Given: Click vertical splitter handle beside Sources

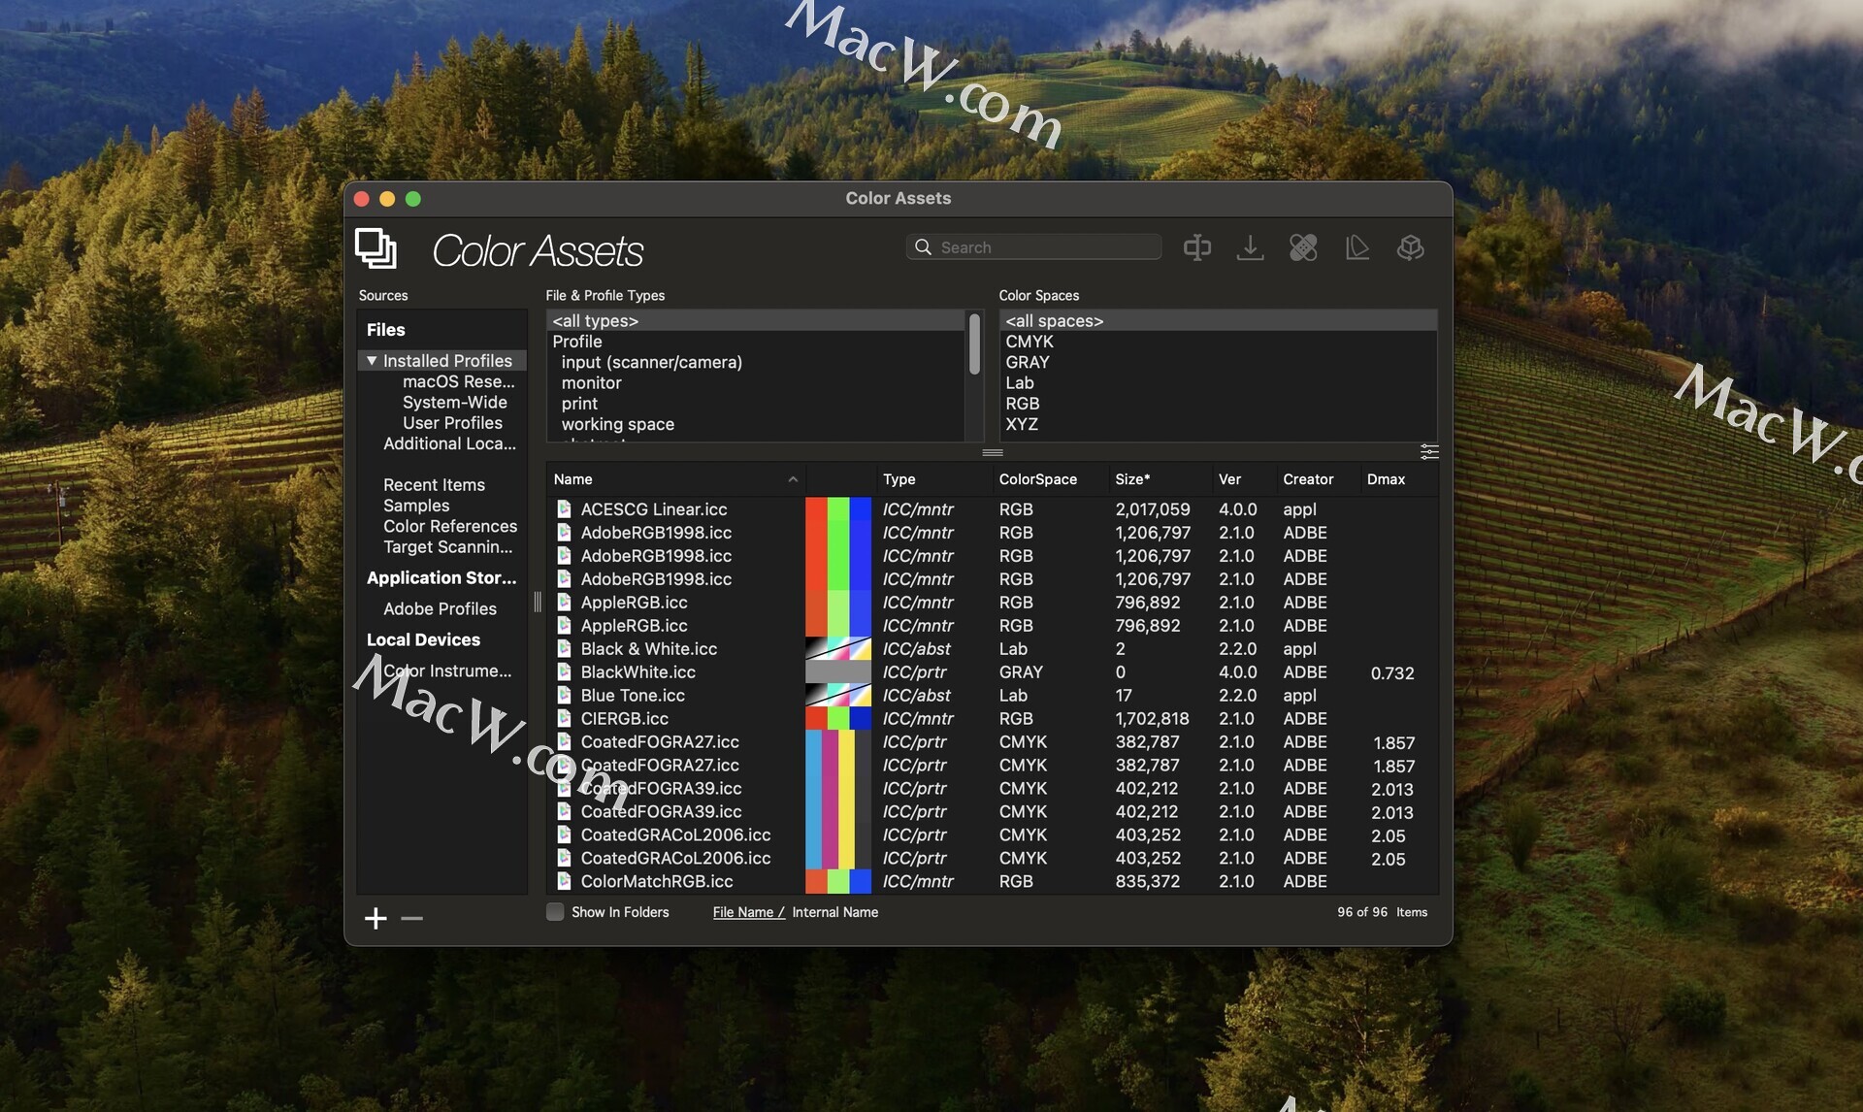Looking at the screenshot, I should pyautogui.click(x=538, y=603).
